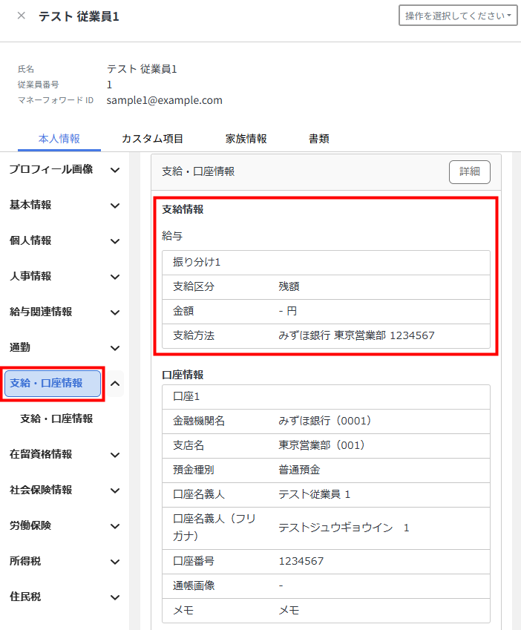The height and width of the screenshot is (630, 521).
Task: Expand the 在留資格情報 section chevron
Action: (115, 455)
